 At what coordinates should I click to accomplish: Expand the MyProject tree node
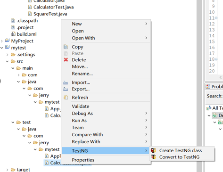tap(2, 41)
